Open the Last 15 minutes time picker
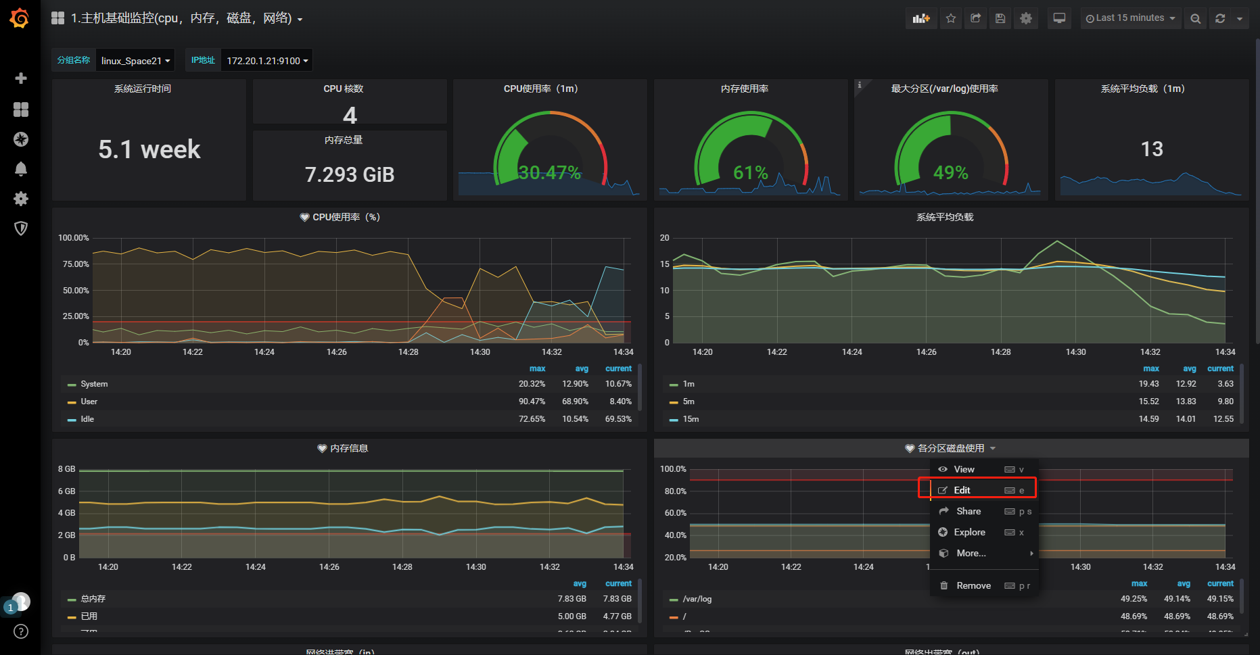 coord(1130,18)
